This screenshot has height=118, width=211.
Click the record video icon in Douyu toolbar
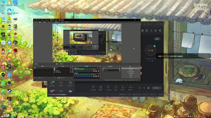pyautogui.click(x=140, y=88)
